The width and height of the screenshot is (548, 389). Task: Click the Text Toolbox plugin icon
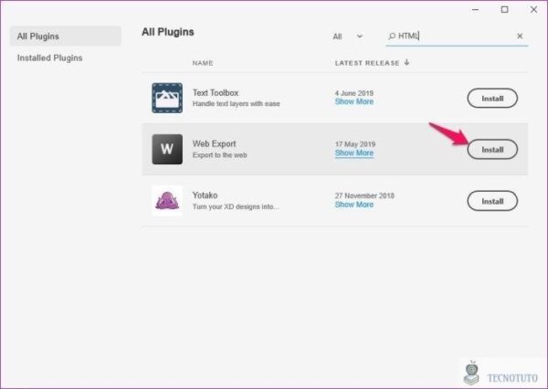167,98
